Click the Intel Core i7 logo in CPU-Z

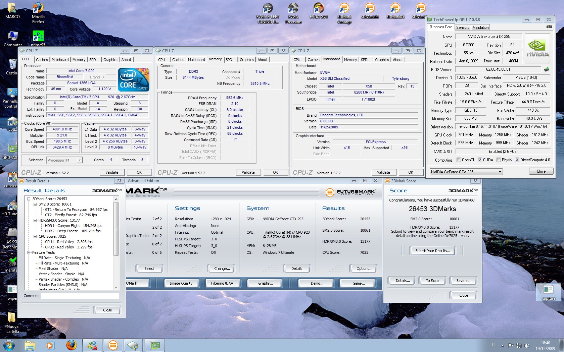[x=134, y=79]
